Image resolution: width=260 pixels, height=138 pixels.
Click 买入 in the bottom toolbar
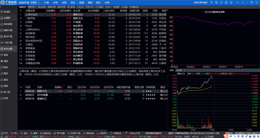(14, 133)
